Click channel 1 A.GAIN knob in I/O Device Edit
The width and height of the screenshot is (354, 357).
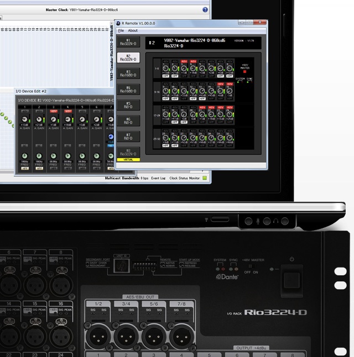(x=25, y=120)
